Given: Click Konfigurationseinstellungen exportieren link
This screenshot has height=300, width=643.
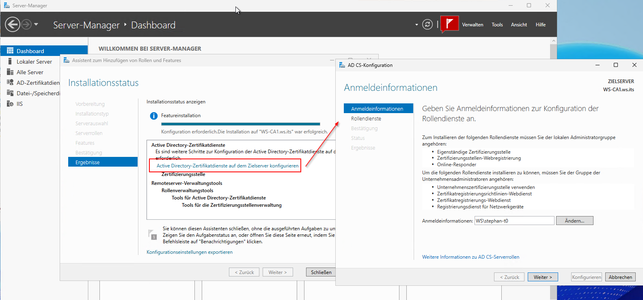Looking at the screenshot, I should pyautogui.click(x=190, y=252).
